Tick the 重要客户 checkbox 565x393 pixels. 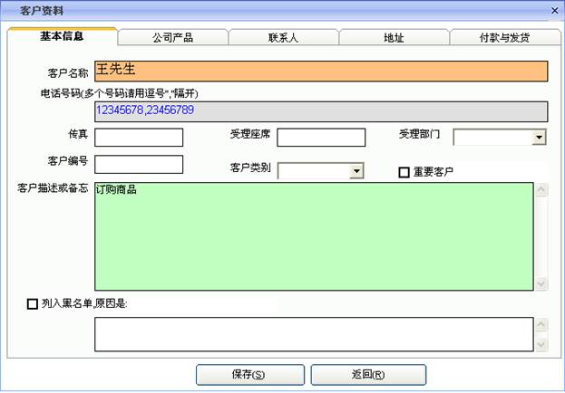point(404,172)
